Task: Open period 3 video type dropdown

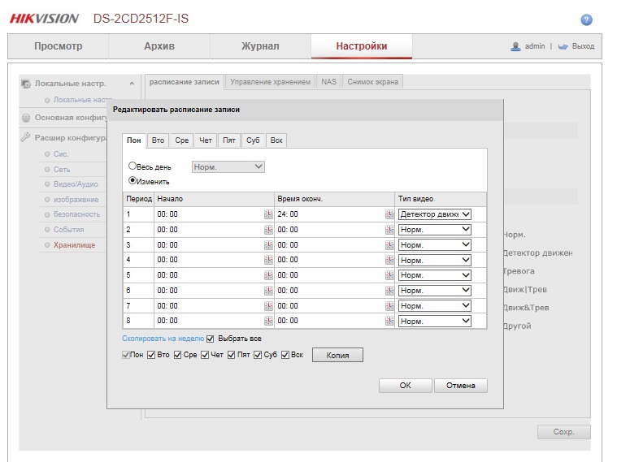Action: [x=435, y=245]
